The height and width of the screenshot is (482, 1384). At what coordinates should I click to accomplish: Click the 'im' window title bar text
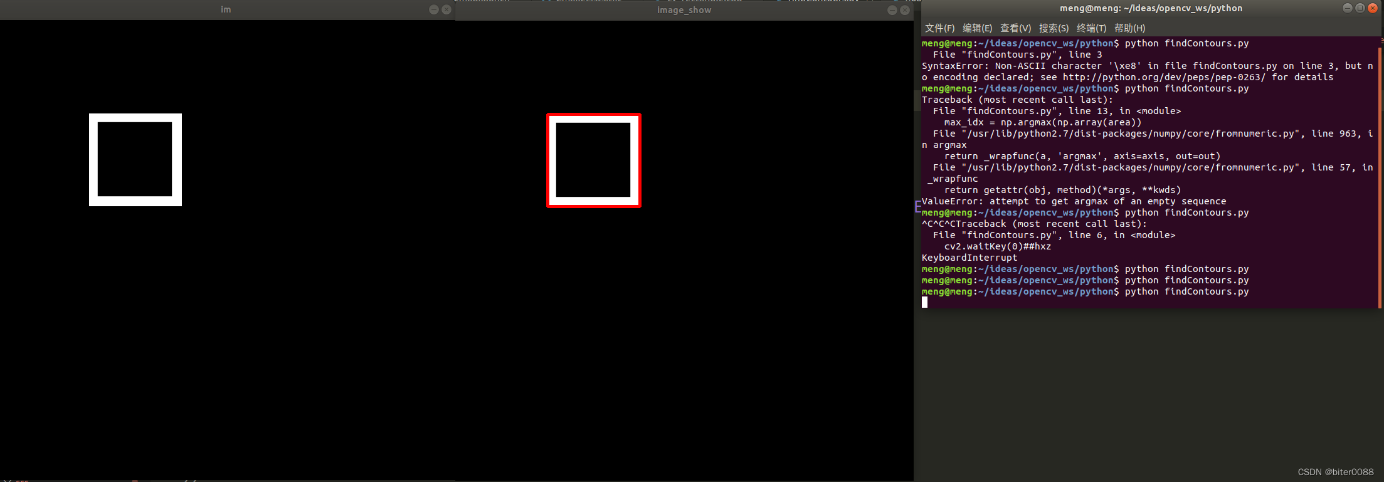(x=226, y=9)
